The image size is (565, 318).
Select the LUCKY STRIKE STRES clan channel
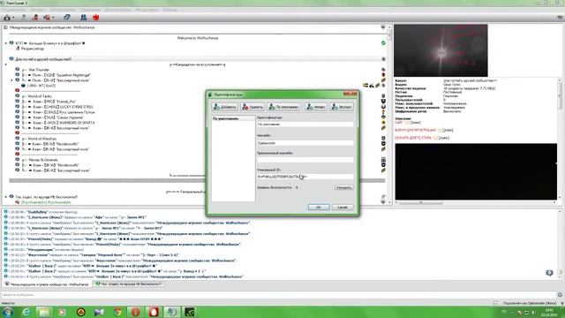coord(57,107)
